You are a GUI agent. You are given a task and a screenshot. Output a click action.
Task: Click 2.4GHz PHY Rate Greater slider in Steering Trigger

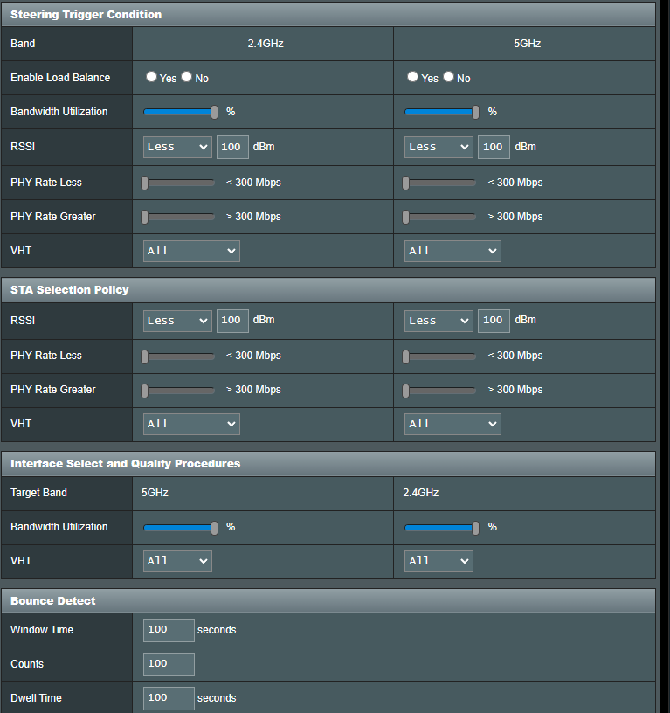tap(178, 217)
